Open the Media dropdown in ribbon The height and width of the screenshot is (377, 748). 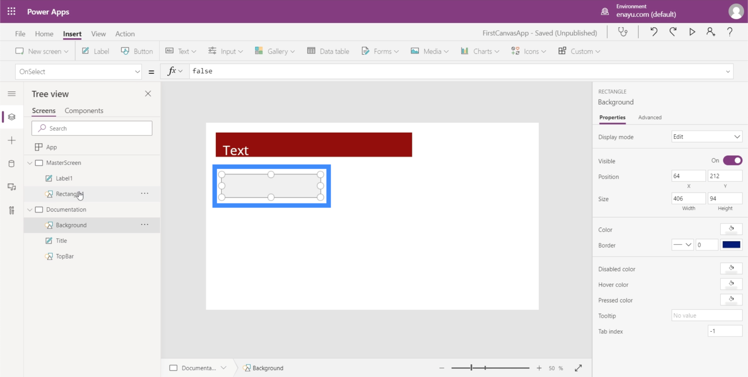coord(430,51)
